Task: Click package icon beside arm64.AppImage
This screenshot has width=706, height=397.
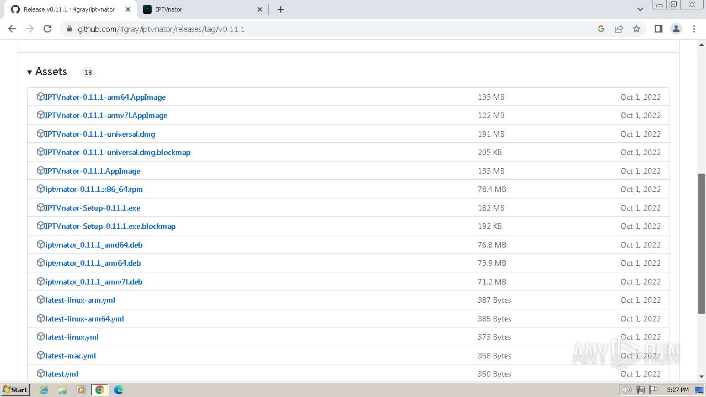Action: (40, 96)
